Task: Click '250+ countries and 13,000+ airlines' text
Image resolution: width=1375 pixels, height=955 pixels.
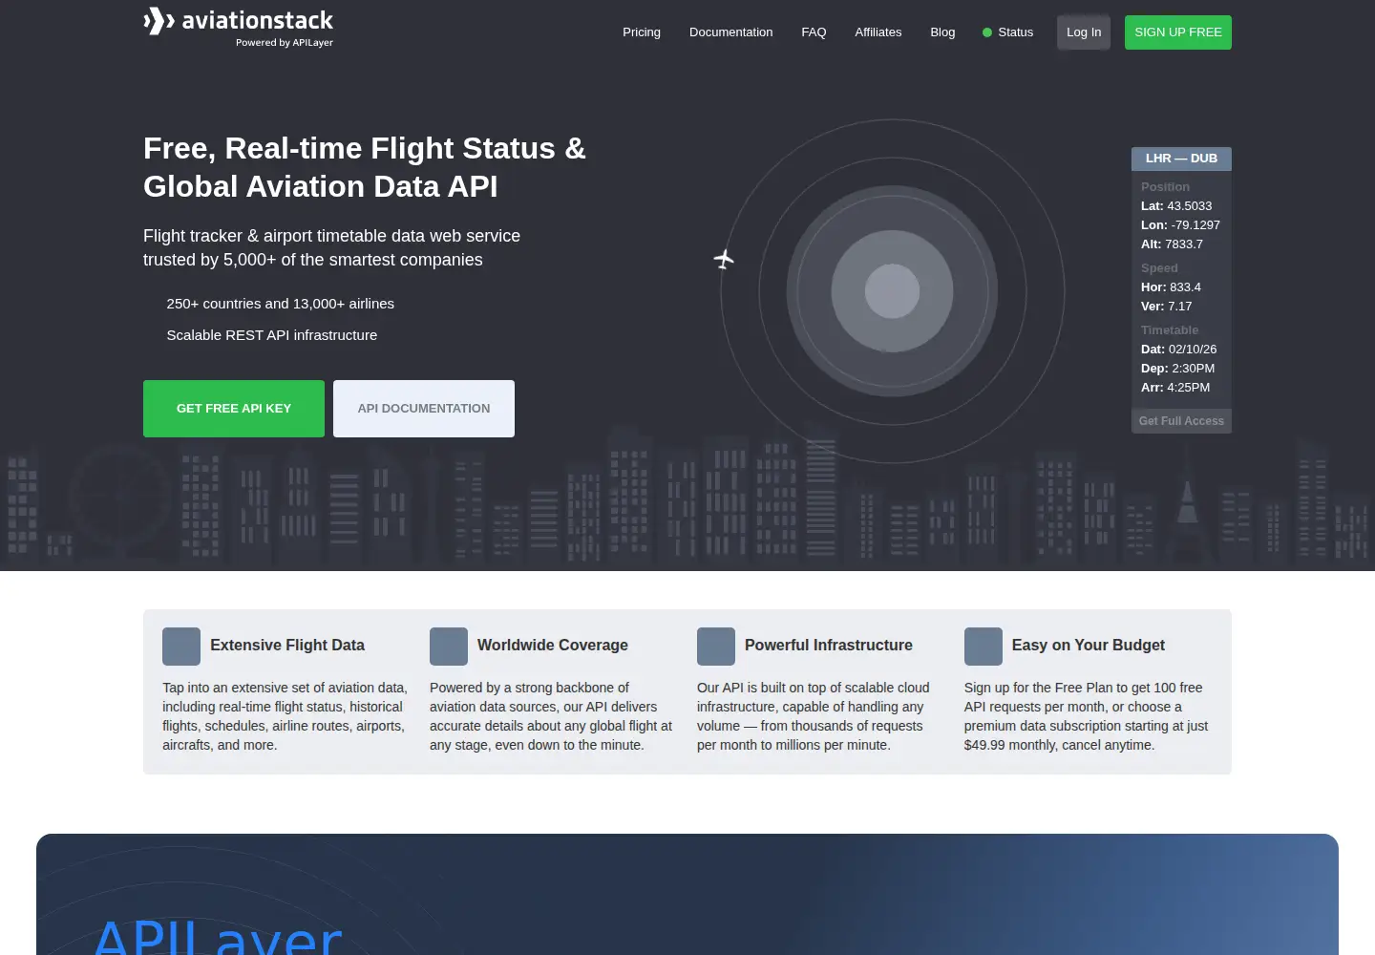Action: 281,304
